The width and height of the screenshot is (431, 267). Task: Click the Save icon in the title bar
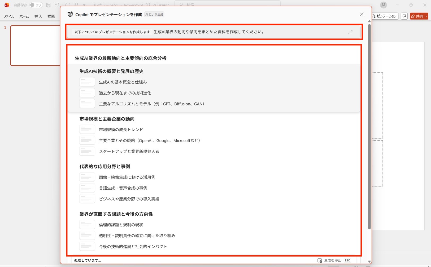coord(49,5)
